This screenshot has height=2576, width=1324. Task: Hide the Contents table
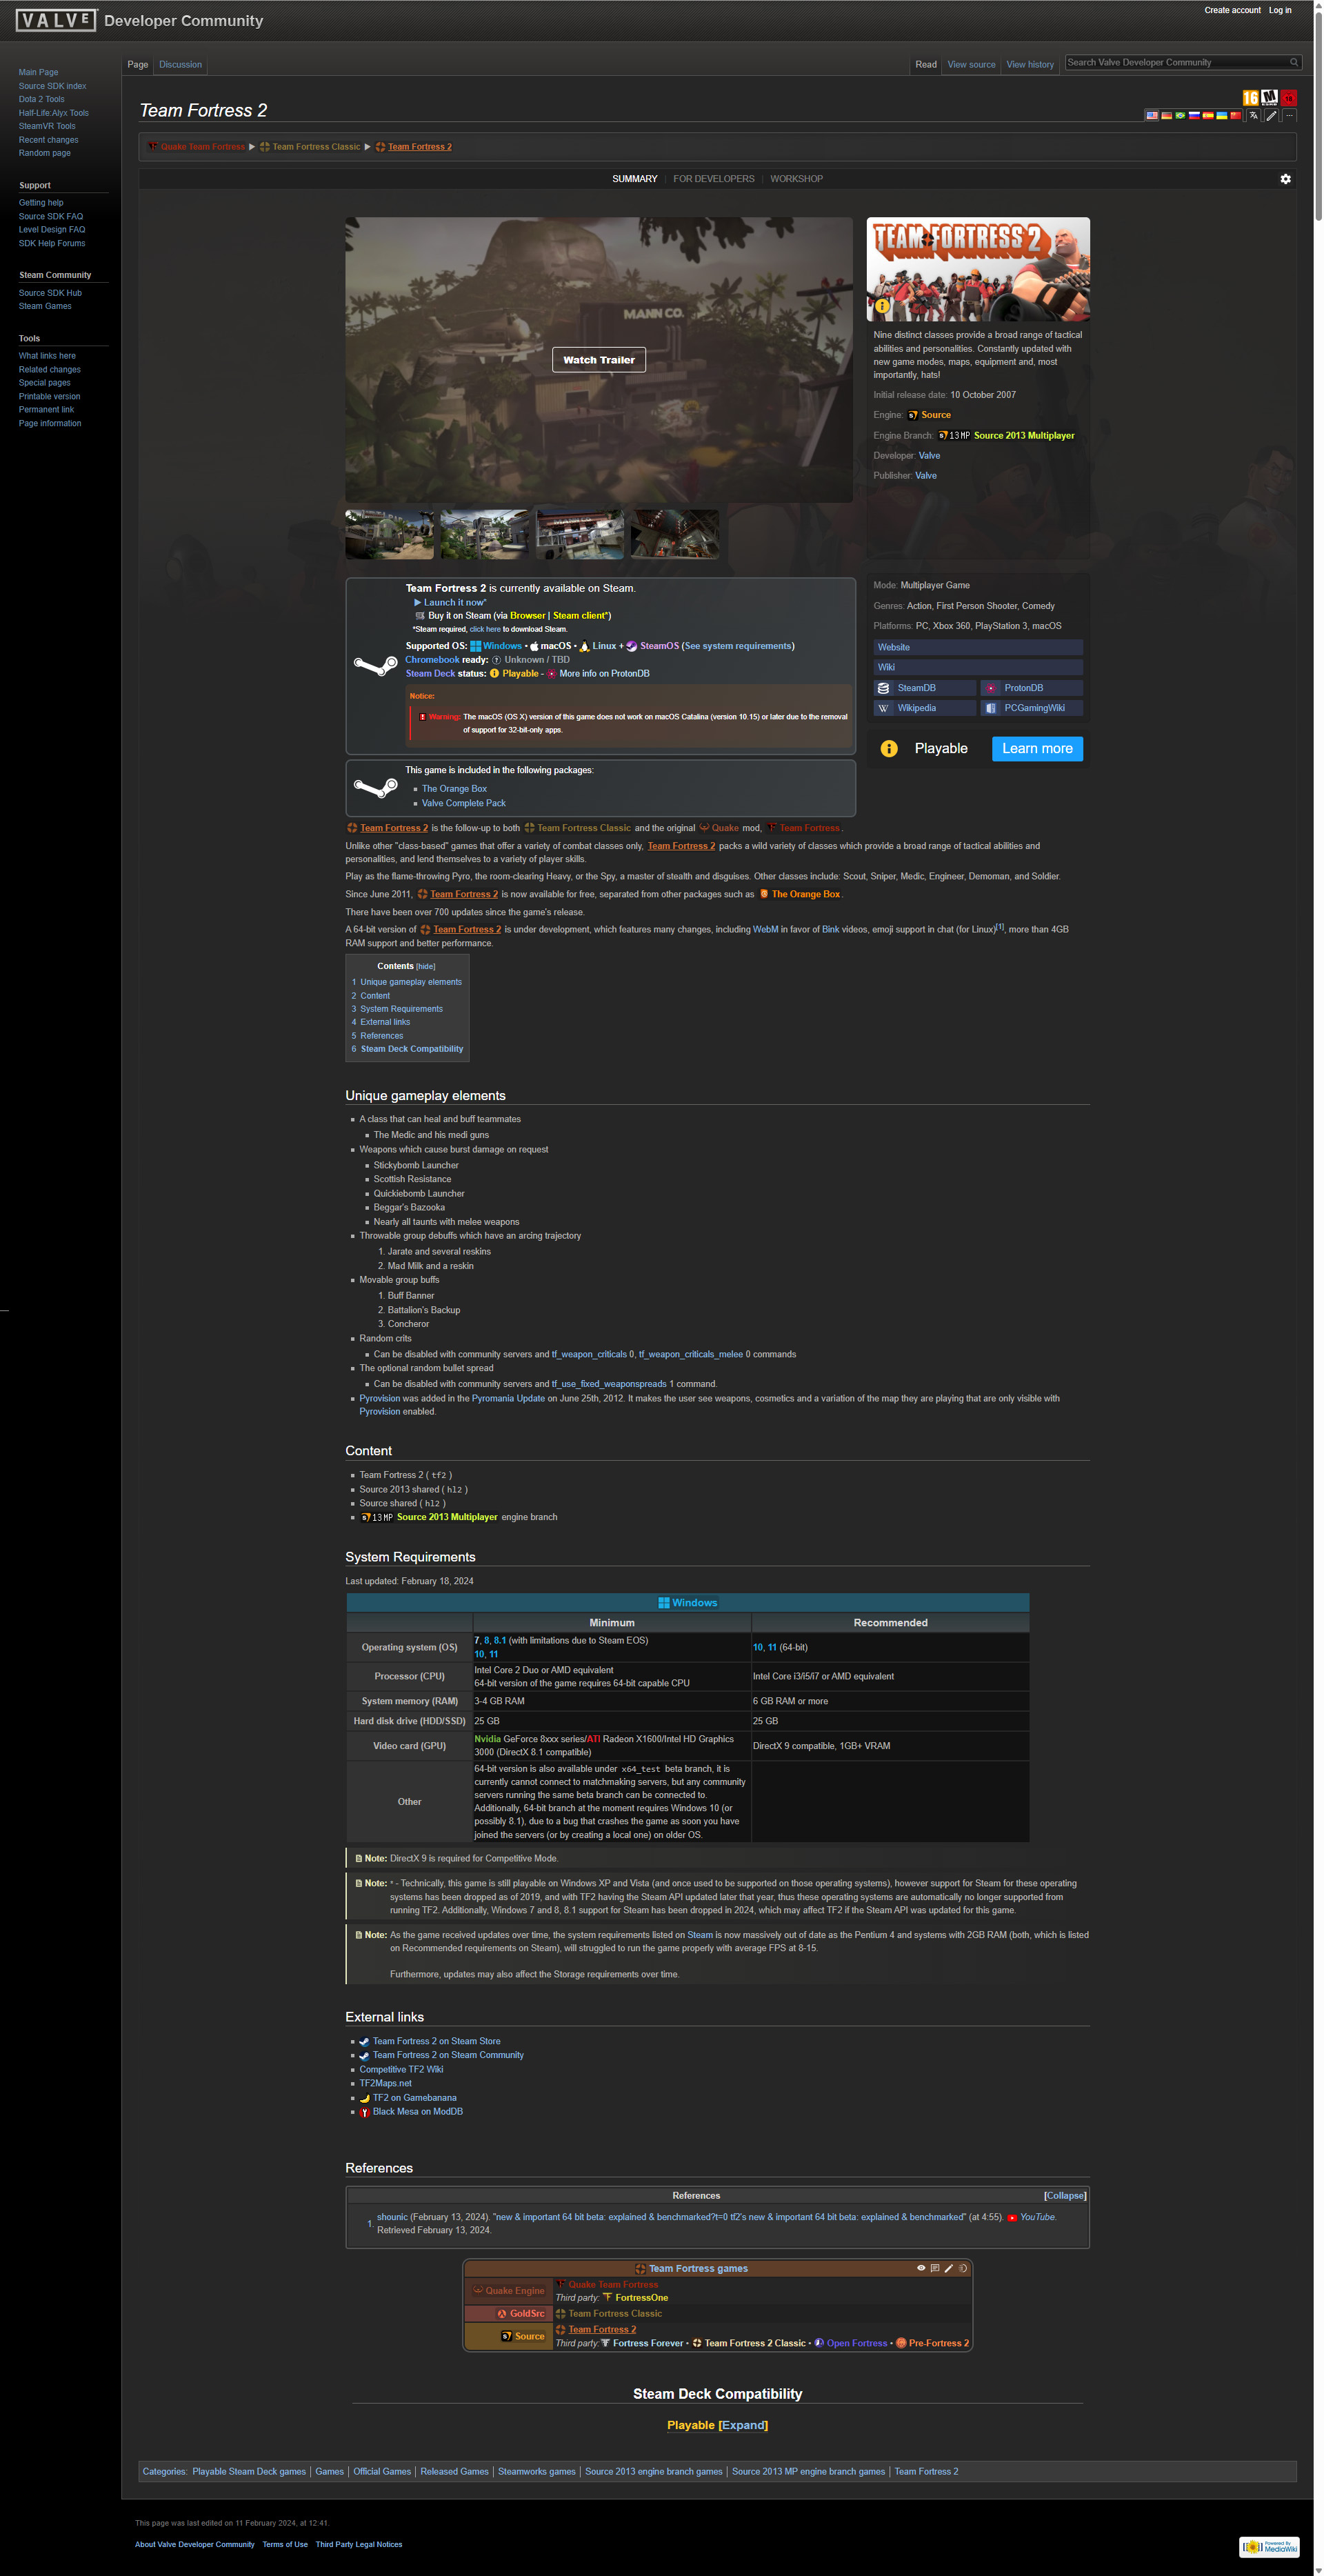click(425, 967)
